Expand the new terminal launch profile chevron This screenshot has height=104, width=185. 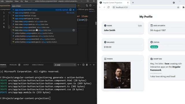[80, 65]
